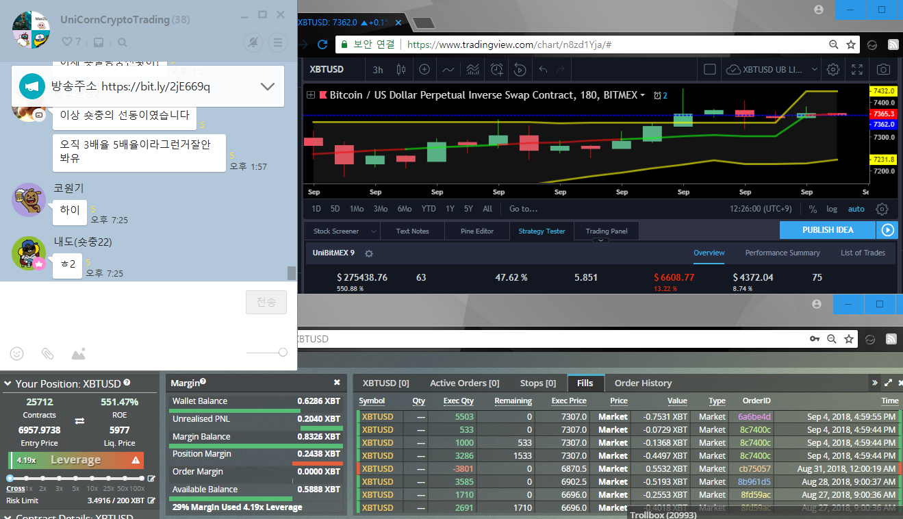Click the heart likes icon in chat header
The width and height of the screenshot is (903, 519).
pyautogui.click(x=67, y=42)
